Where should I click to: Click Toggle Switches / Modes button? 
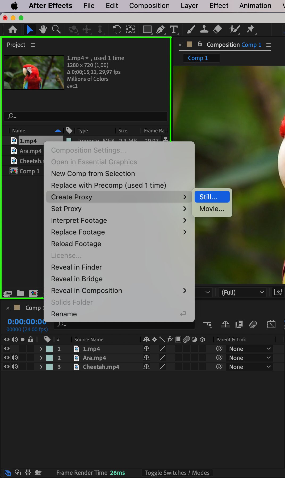click(x=177, y=473)
